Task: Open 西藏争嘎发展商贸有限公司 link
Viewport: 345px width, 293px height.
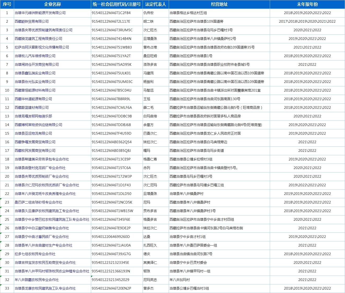Action: coord(35,142)
